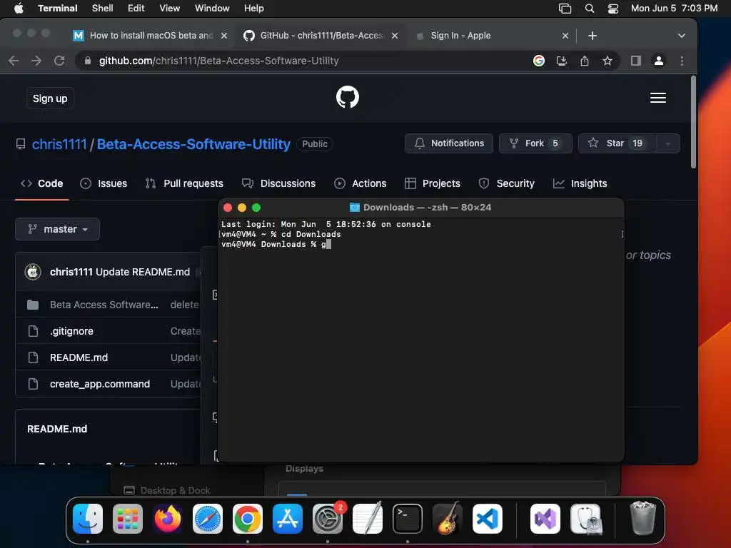
Task: Click the Notifications button
Action: (x=449, y=143)
